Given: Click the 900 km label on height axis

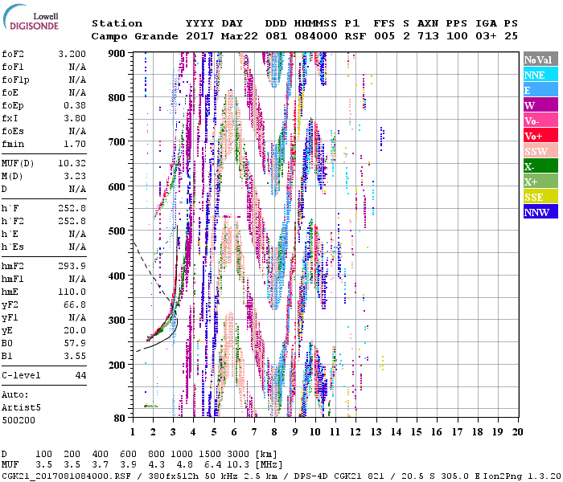Looking at the screenshot, I should (x=117, y=53).
